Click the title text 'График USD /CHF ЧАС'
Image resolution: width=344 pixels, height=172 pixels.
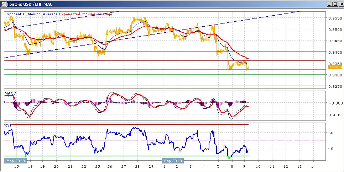tap(30, 4)
